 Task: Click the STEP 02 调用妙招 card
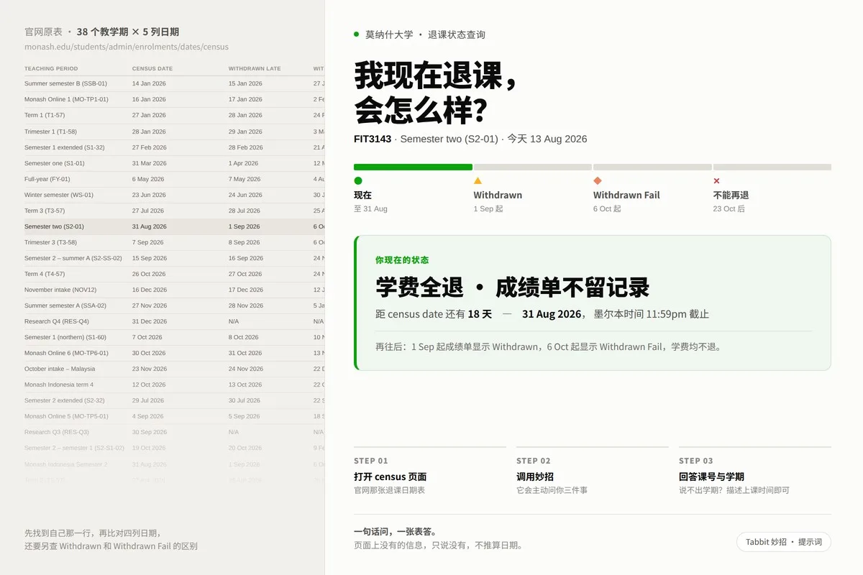pos(593,472)
